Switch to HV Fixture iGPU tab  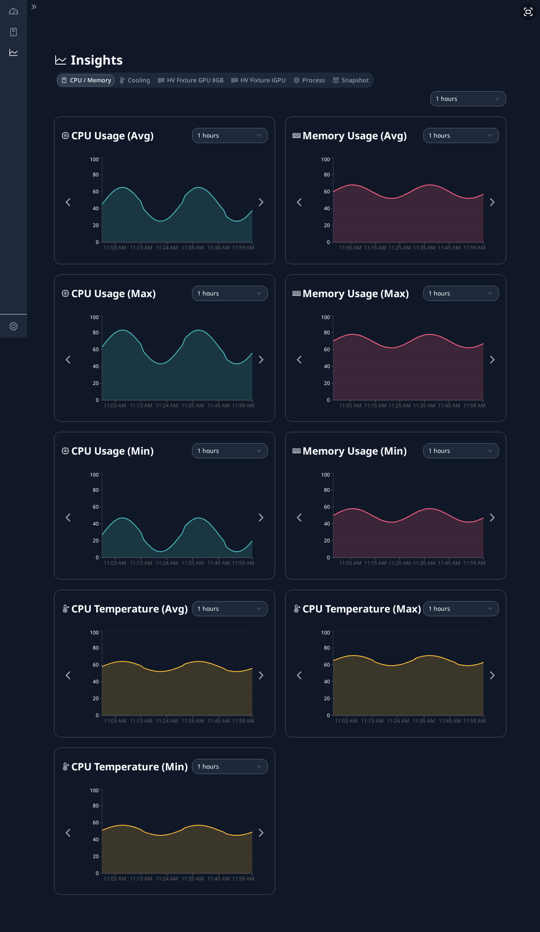tap(259, 80)
